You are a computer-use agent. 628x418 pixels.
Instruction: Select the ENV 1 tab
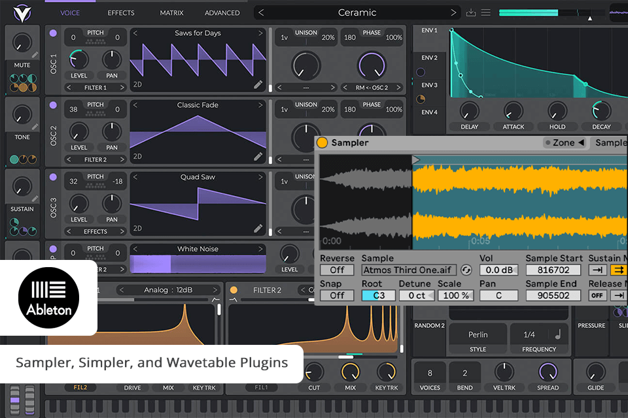pos(429,31)
